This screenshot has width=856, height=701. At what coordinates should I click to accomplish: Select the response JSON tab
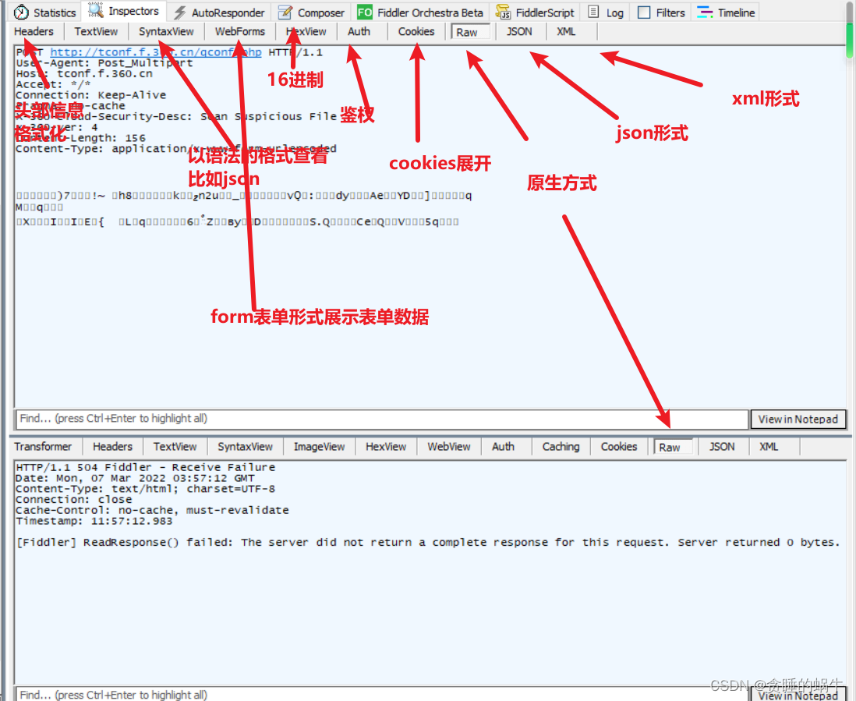(722, 447)
